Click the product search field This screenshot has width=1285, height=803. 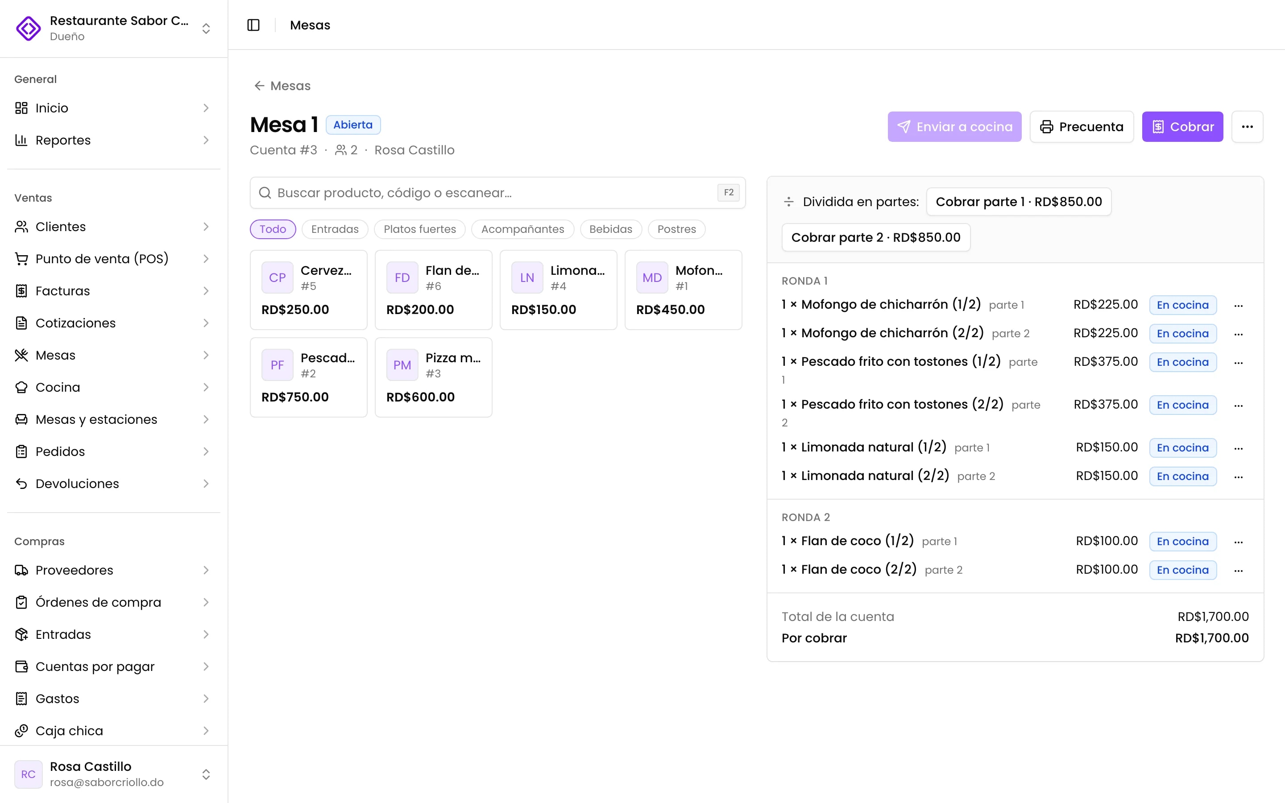pos(497,193)
